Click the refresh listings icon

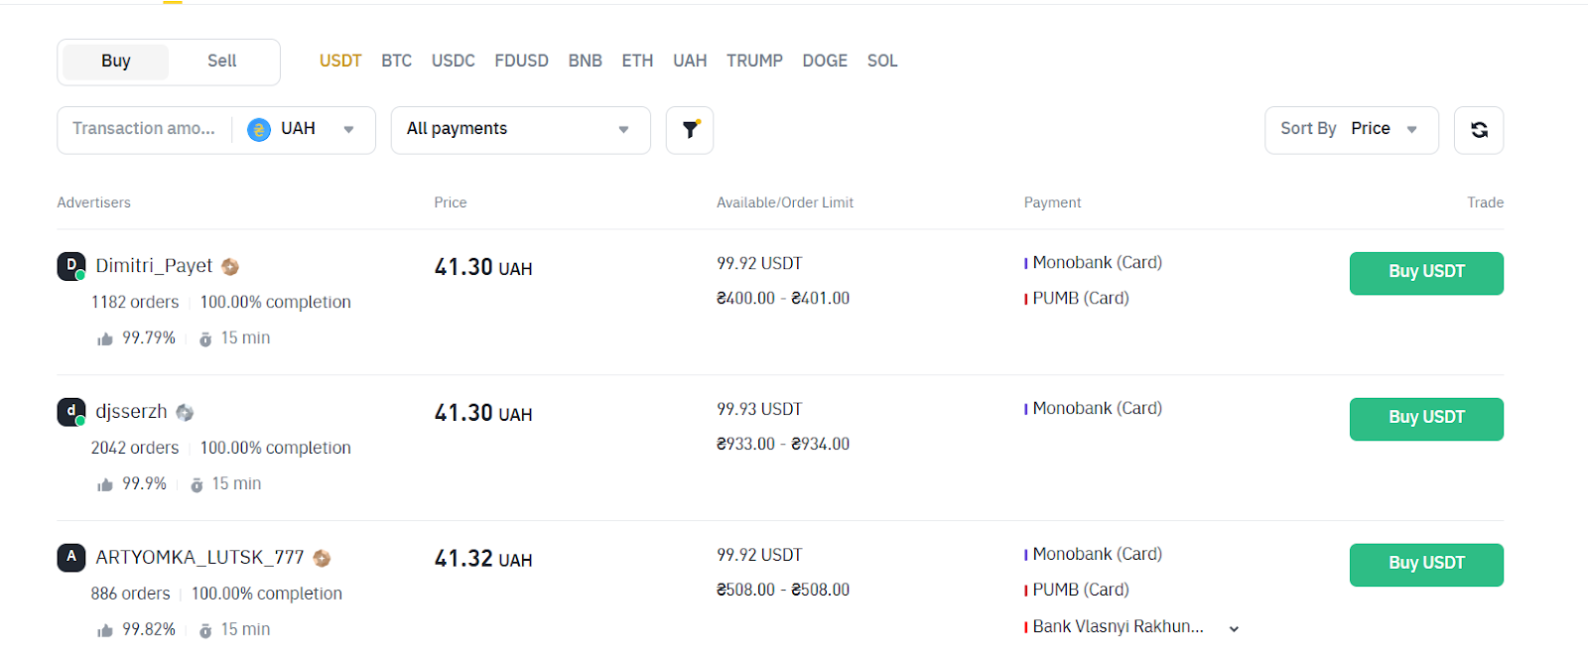[x=1478, y=130]
